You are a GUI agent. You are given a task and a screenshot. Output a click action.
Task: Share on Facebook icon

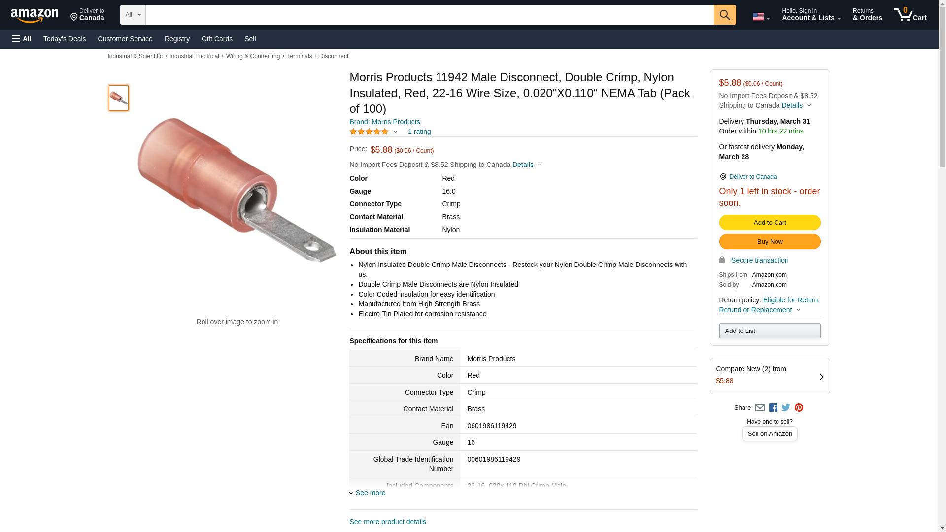coord(773,408)
